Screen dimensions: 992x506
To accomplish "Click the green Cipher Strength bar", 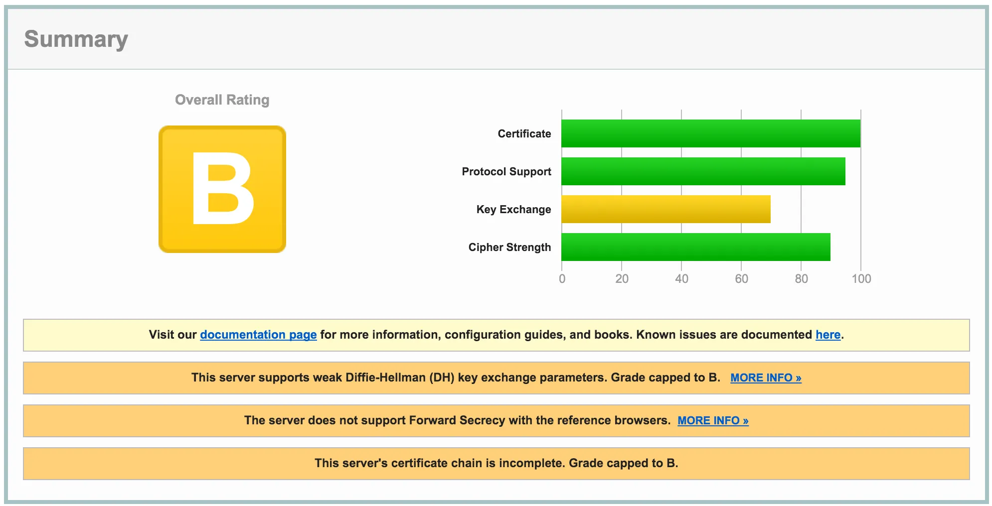I will [x=695, y=247].
